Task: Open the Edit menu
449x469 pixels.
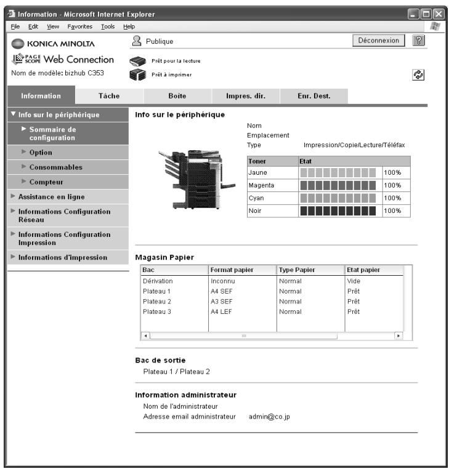Action: pos(33,26)
